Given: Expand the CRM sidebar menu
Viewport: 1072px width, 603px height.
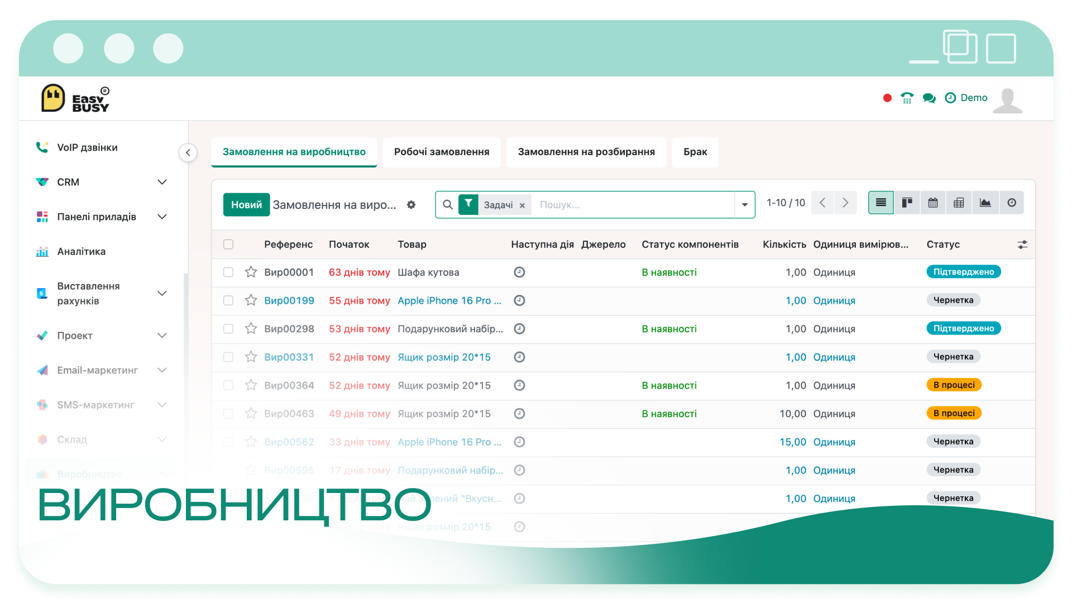Looking at the screenshot, I should pyautogui.click(x=162, y=182).
